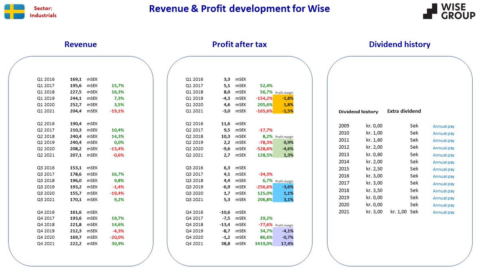Select the revenue growth '-19,1%' for Q1 2021
Screen dimensions: 479x269
(117, 111)
